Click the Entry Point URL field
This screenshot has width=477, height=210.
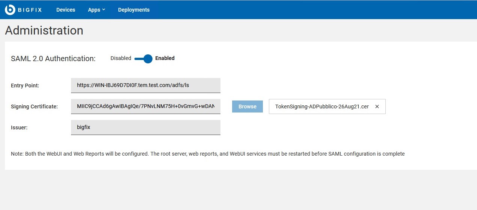145,85
